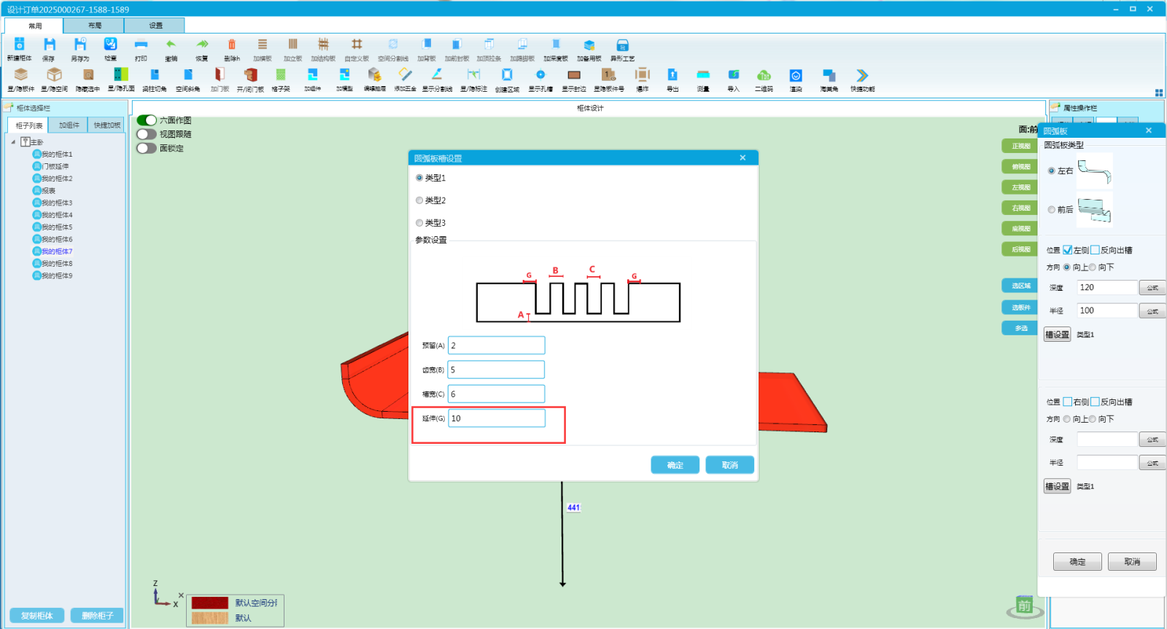Collapse the 主卧 tree node

[13, 142]
